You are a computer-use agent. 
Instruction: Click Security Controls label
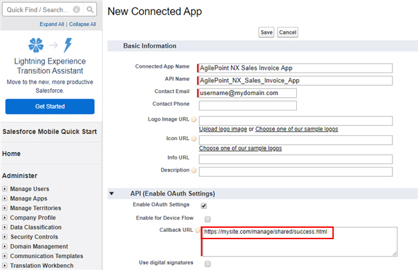coord(34,237)
